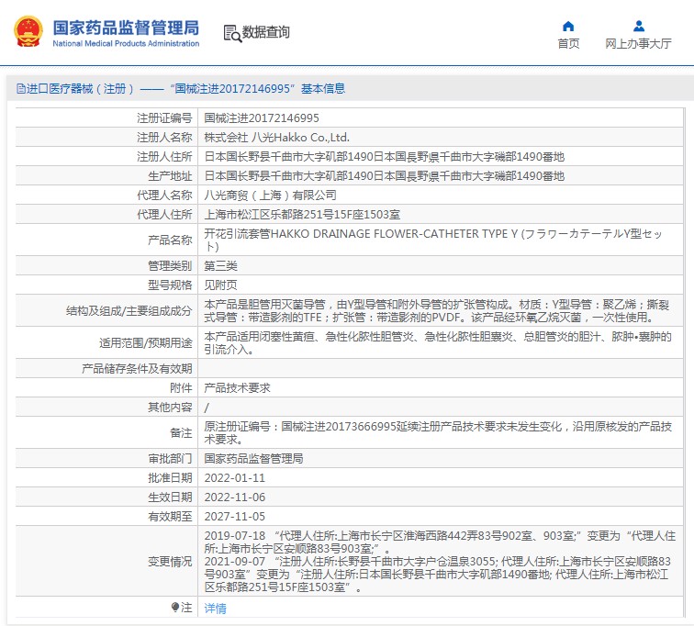Click the 型号规格 row label
694x626 pixels.
pyautogui.click(x=170, y=285)
